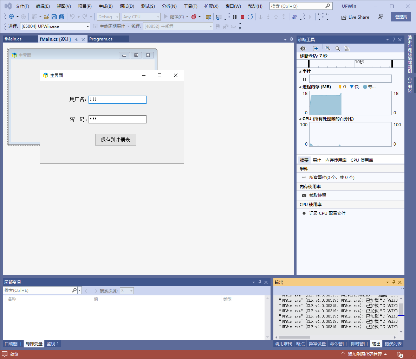Click the notifications bell in status bar

tap(399, 354)
